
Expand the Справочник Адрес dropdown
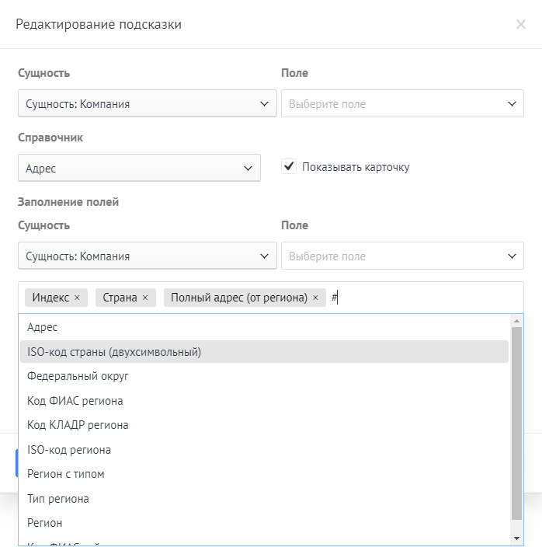pos(138,168)
